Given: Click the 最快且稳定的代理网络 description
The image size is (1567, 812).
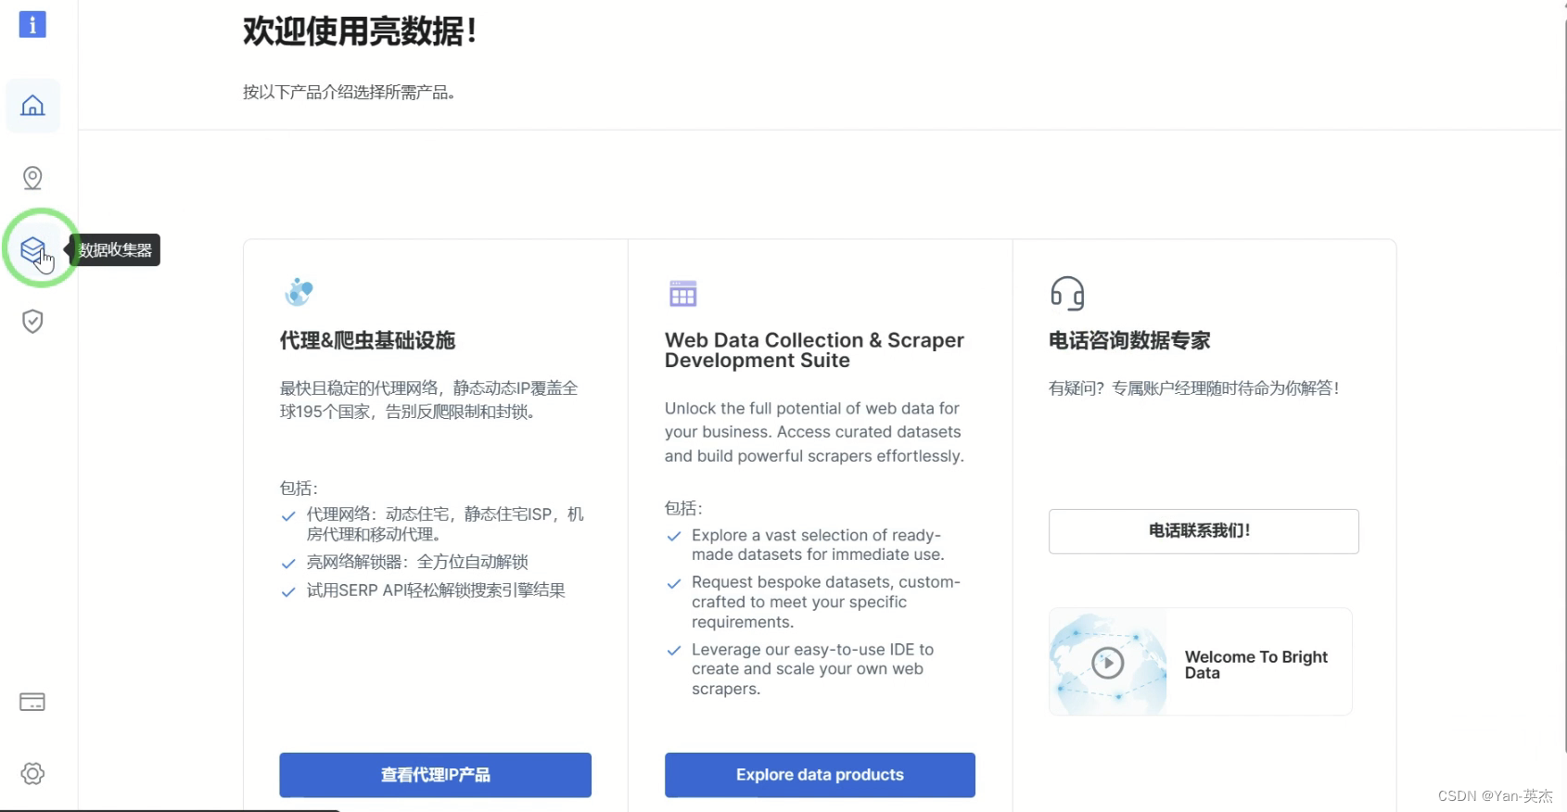Looking at the screenshot, I should [x=429, y=400].
